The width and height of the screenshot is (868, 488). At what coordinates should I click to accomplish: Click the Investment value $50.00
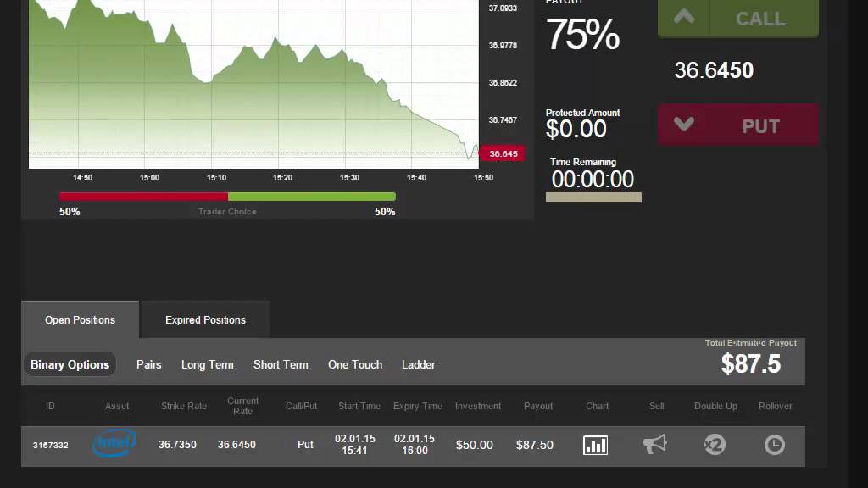click(475, 445)
